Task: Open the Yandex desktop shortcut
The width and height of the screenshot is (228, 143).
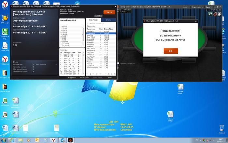Action: (x=5, y=6)
